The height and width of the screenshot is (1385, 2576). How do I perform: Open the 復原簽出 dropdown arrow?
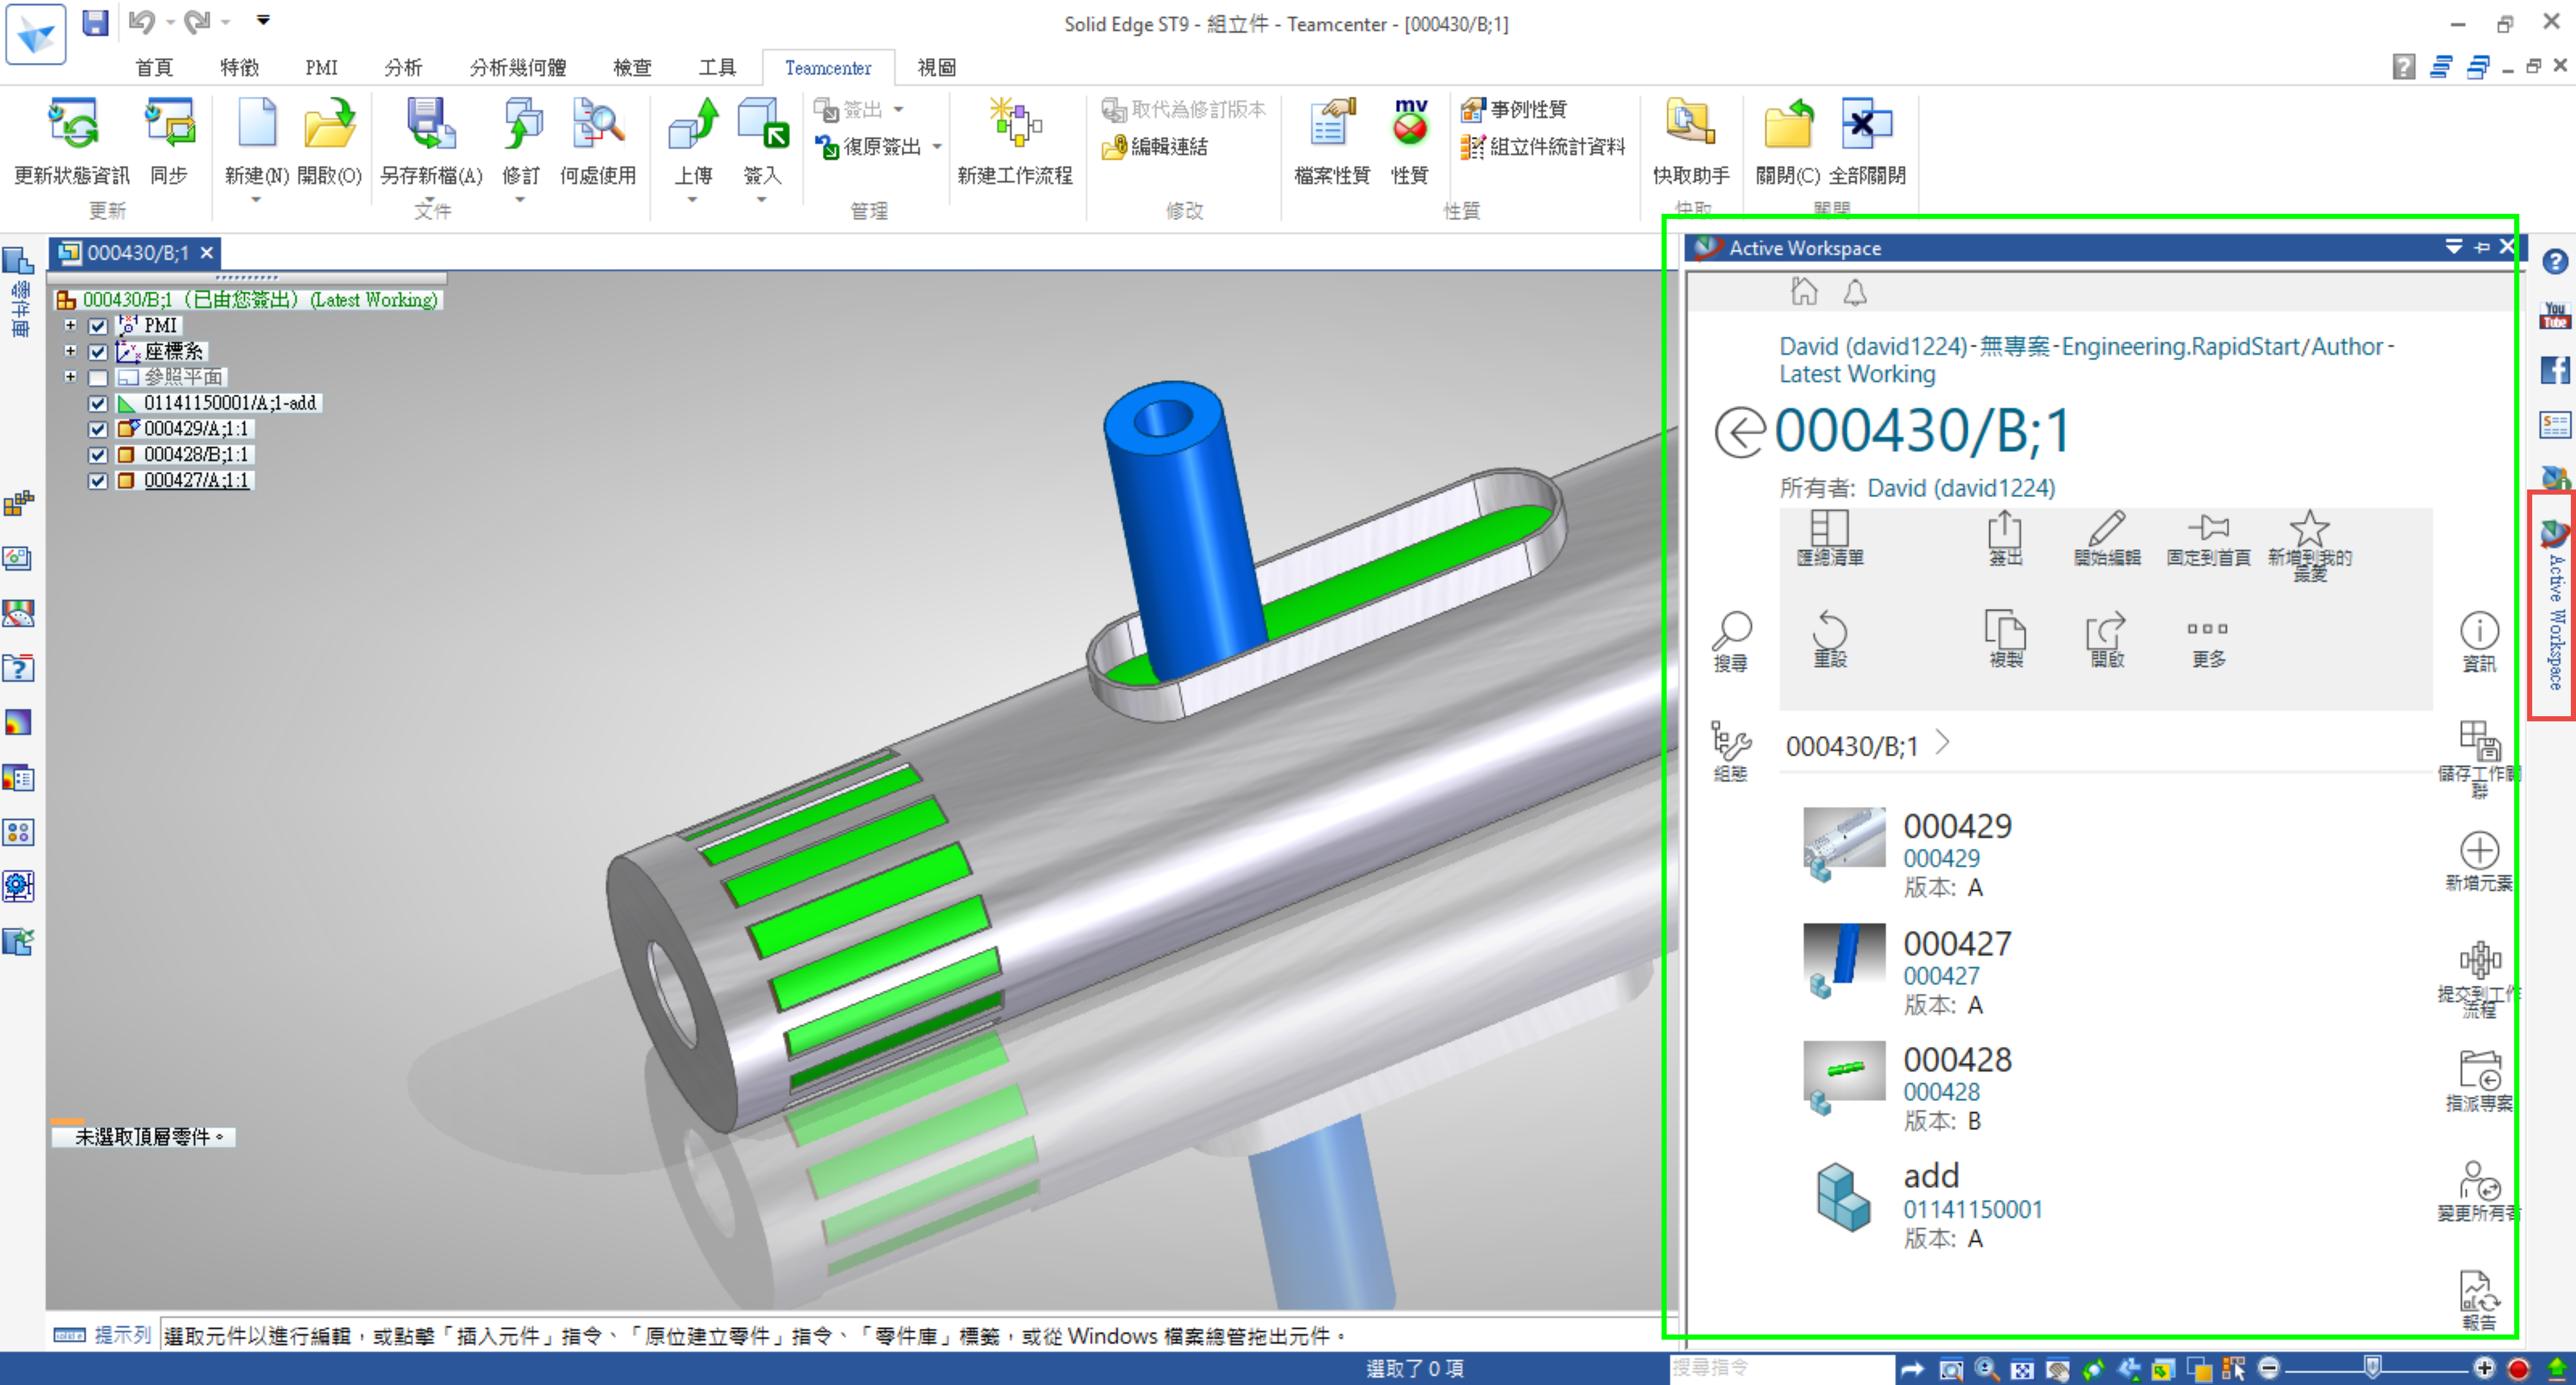[x=937, y=147]
